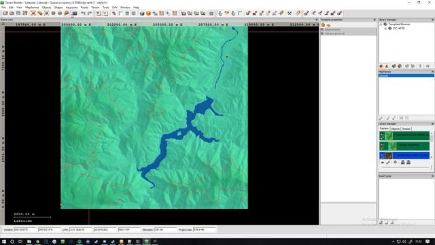Image resolution: width=435 pixels, height=245 pixels.
Task: Click the orange cube toolbar icon
Action: coord(148,13)
